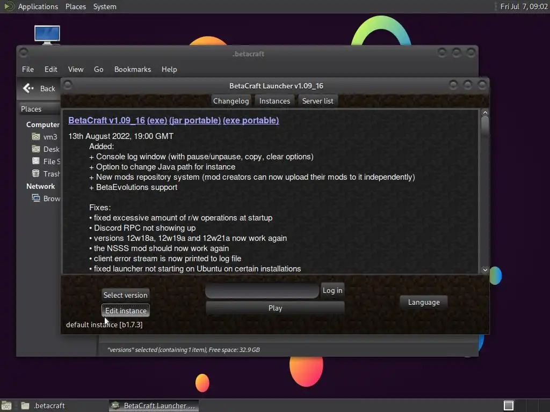Click the Edit instance button
Screen dimensions: 550x412
(x=126, y=311)
